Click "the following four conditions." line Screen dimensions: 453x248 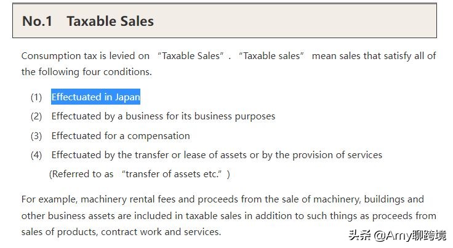pyautogui.click(x=86, y=71)
